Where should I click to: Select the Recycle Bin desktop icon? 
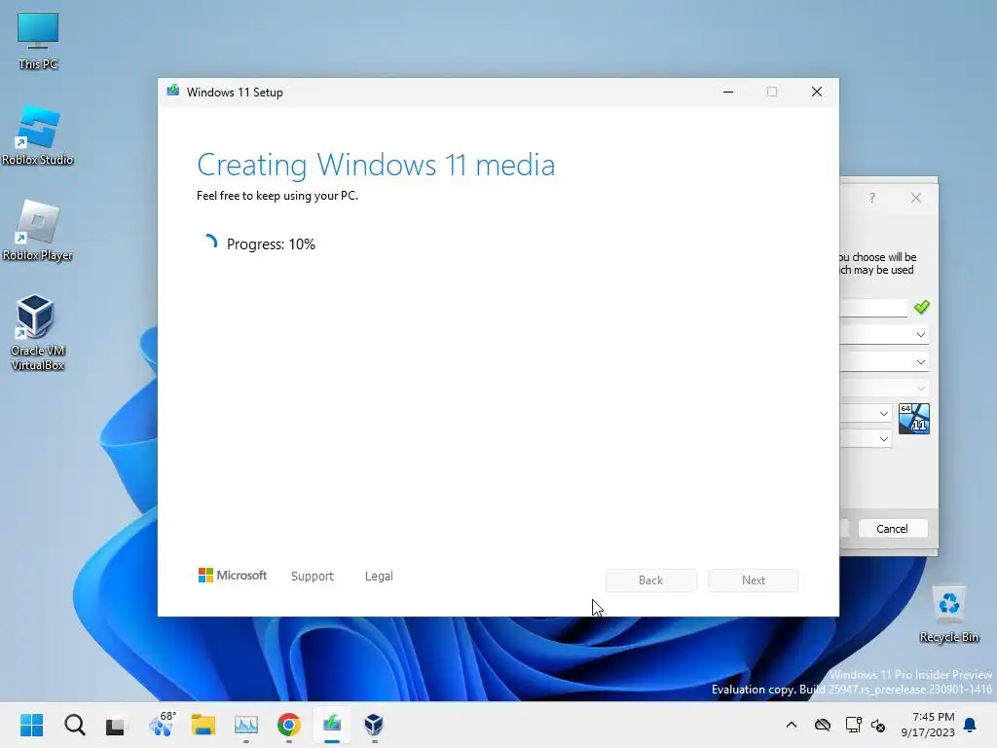point(948,614)
